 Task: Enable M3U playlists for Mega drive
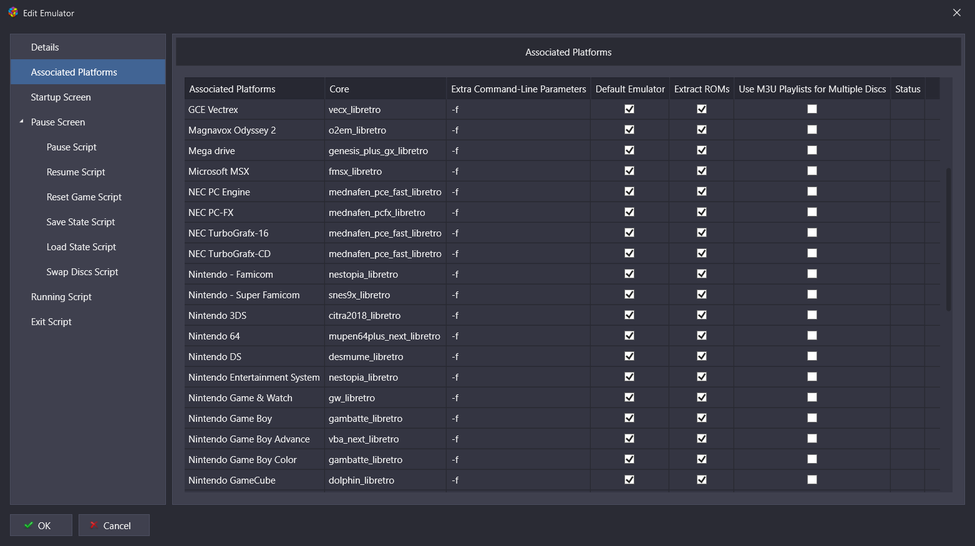(812, 150)
